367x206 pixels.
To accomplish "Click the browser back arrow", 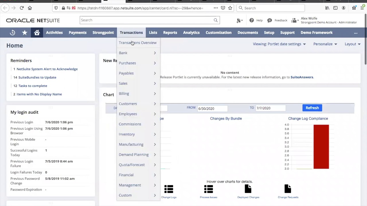I will (x=5, y=8).
